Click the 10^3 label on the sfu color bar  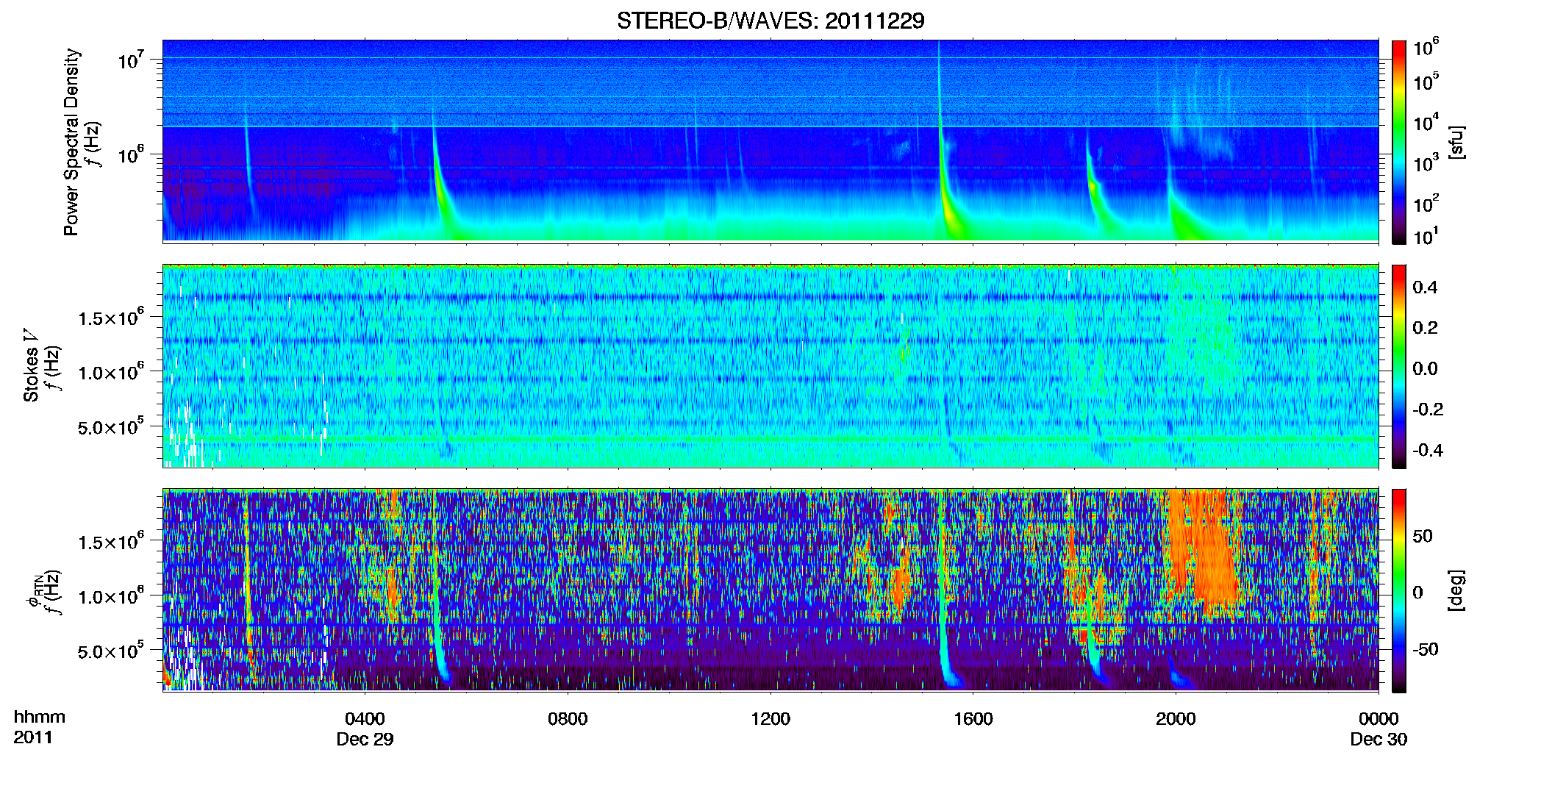pos(1426,162)
